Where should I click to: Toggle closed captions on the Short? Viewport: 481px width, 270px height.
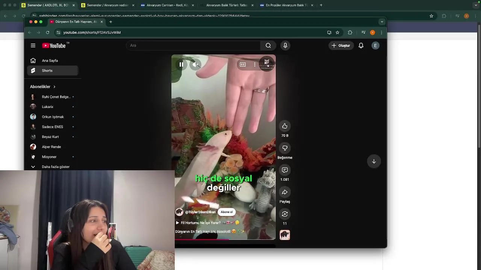coord(243,64)
